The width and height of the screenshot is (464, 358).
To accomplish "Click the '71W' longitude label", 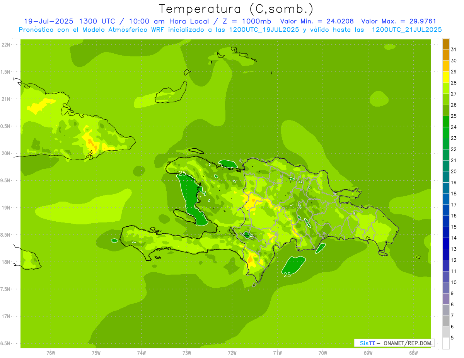I will pos(277,353).
